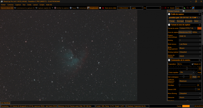The image size is (203, 108).
Task: Collapse the Format et zone de capture section
Action: pyautogui.click(x=169, y=25)
